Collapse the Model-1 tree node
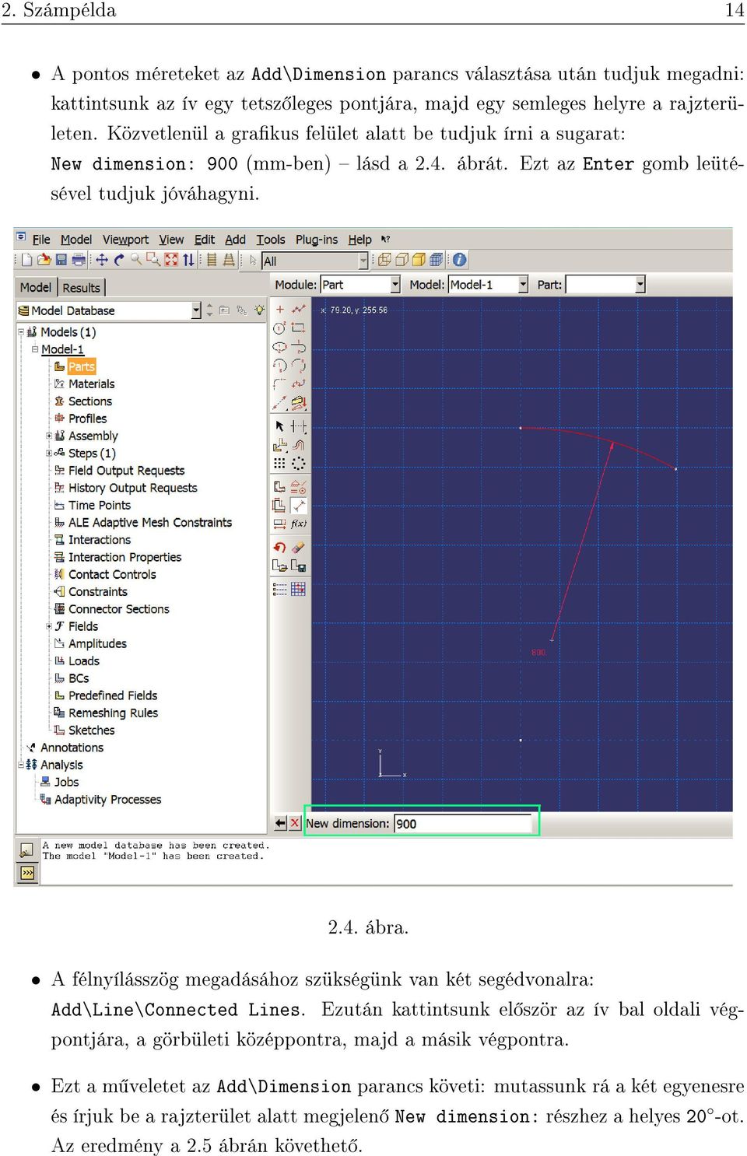Screen dimensions: 747x1156 [x=35, y=349]
